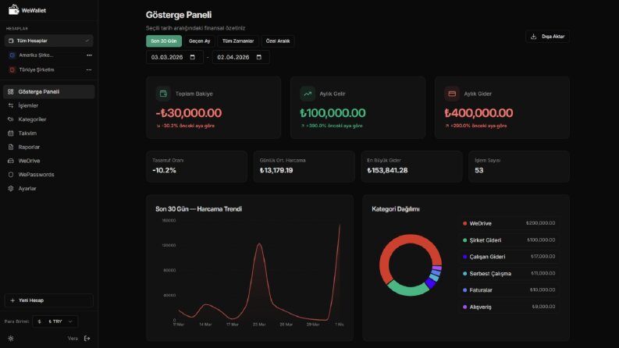
Task: Click the Ayarlar gear icon
Action: click(11, 188)
